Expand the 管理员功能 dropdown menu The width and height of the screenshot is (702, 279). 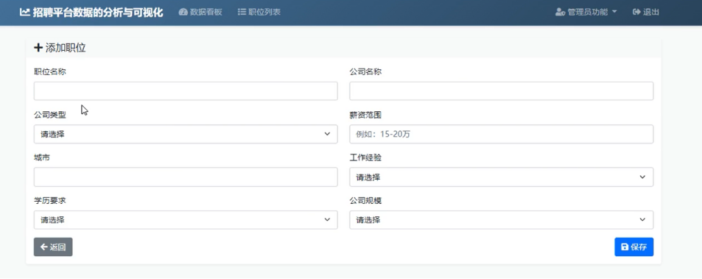point(586,12)
